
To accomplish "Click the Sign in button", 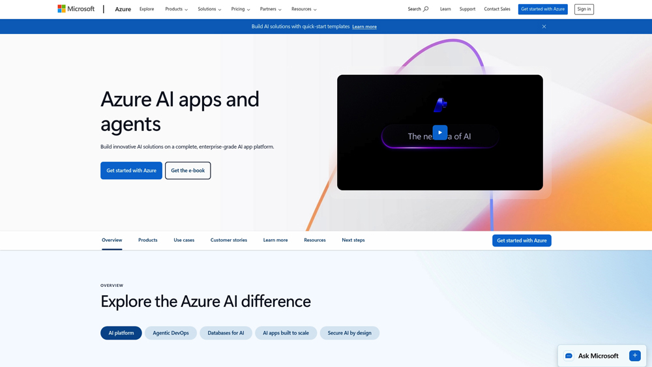I will coord(584,9).
